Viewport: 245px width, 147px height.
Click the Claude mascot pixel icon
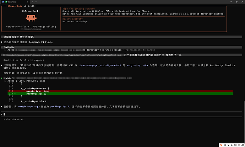click(31, 18)
